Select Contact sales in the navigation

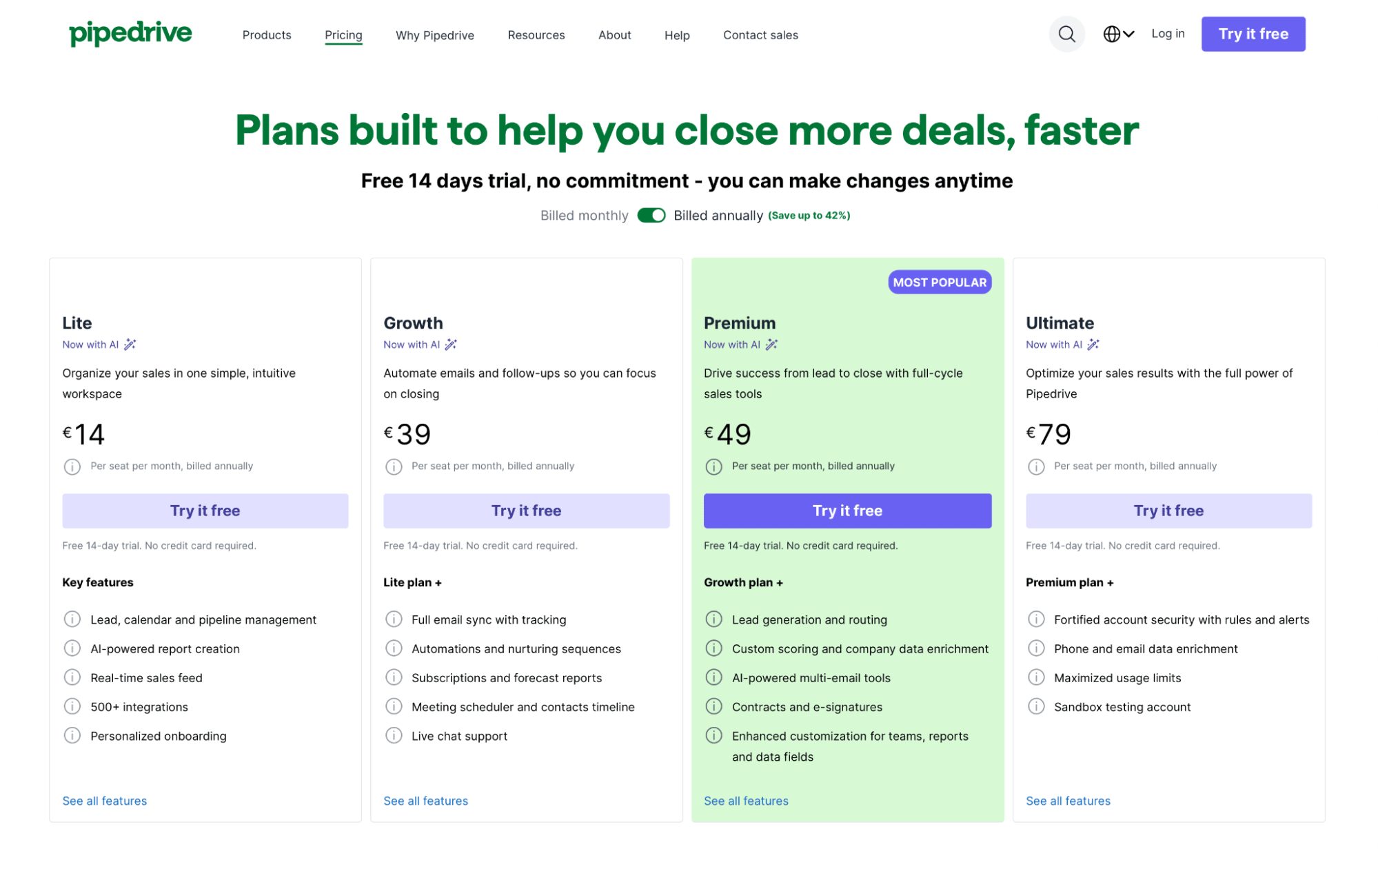pyautogui.click(x=760, y=34)
